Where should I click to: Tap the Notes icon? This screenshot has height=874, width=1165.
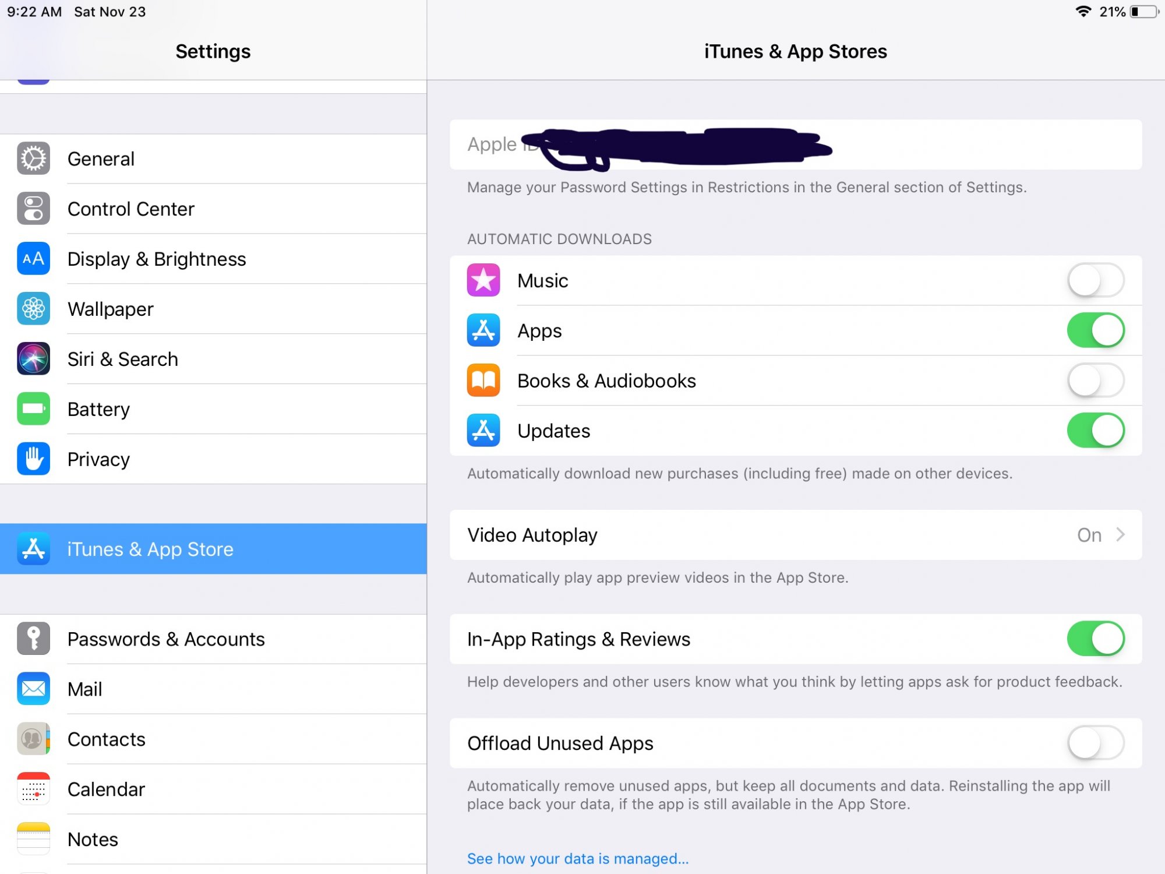(x=33, y=839)
